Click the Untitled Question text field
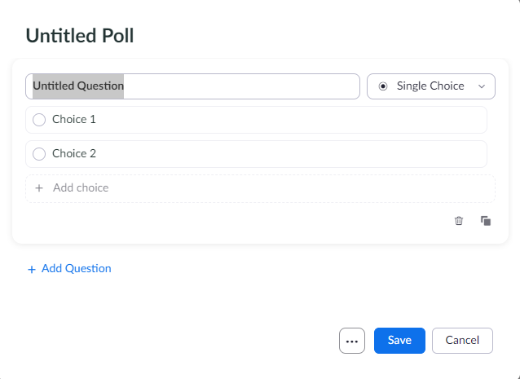The image size is (520, 379). click(192, 86)
